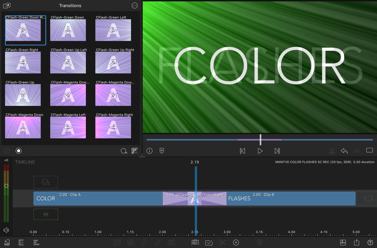Open the library sort and display options

click(x=134, y=151)
